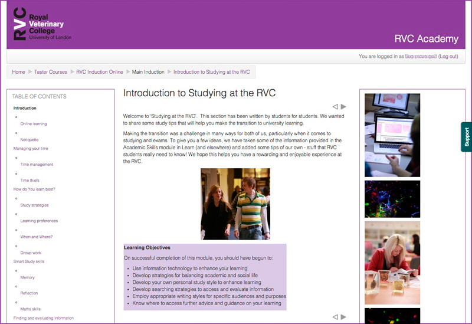Go to previous page using top left arrow
This screenshot has height=324, width=472.
(x=335, y=107)
